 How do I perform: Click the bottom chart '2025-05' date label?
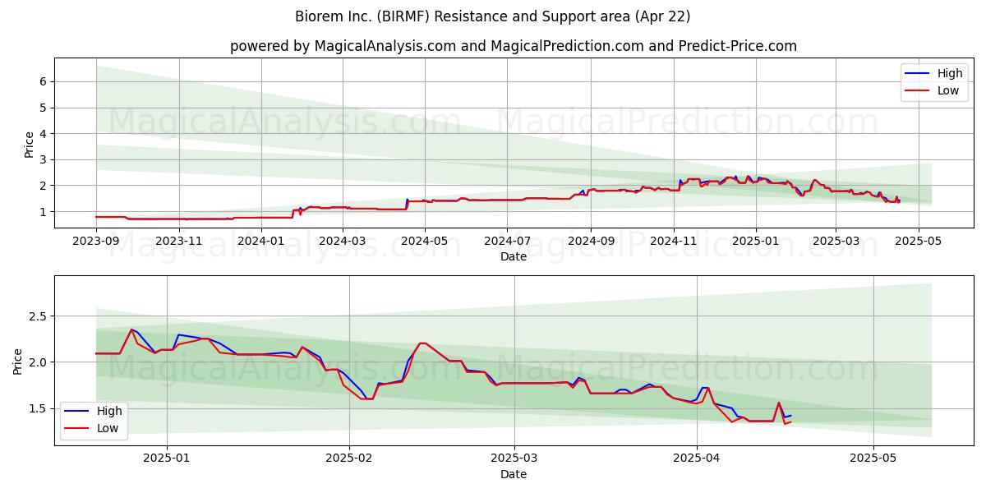[873, 459]
